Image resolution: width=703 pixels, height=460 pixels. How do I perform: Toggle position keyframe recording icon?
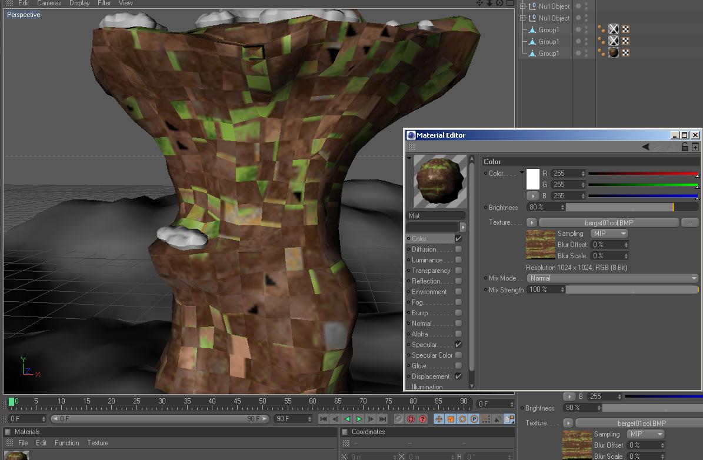438,419
